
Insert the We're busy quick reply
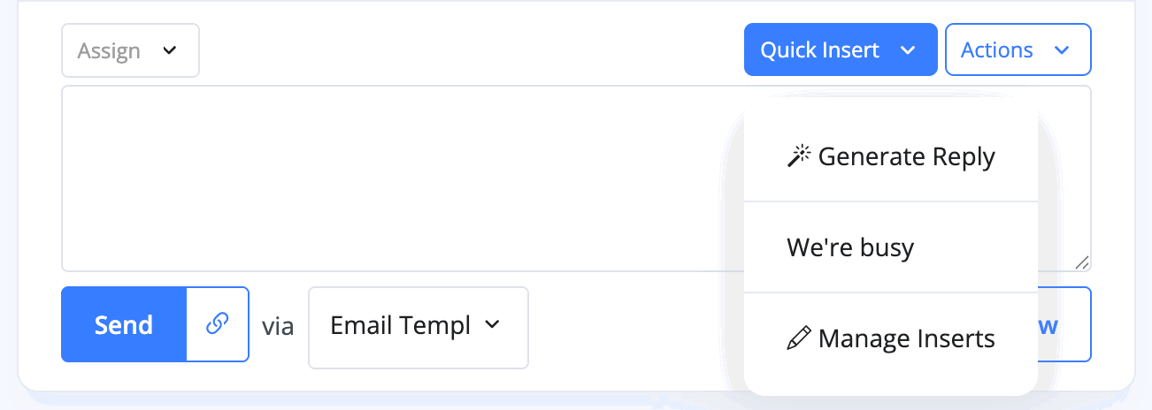(891, 247)
